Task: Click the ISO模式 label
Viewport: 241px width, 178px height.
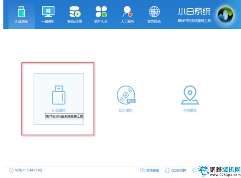Action: [126, 111]
